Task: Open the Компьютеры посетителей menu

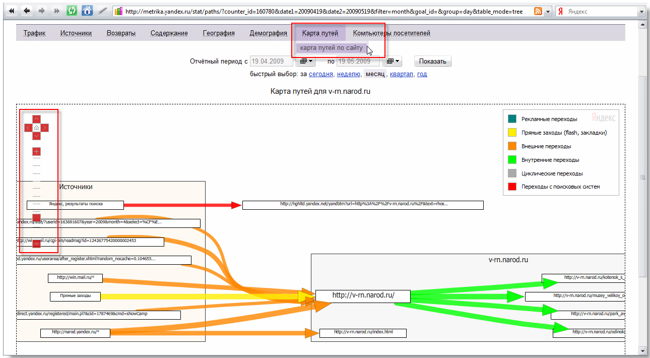Action: [x=392, y=33]
